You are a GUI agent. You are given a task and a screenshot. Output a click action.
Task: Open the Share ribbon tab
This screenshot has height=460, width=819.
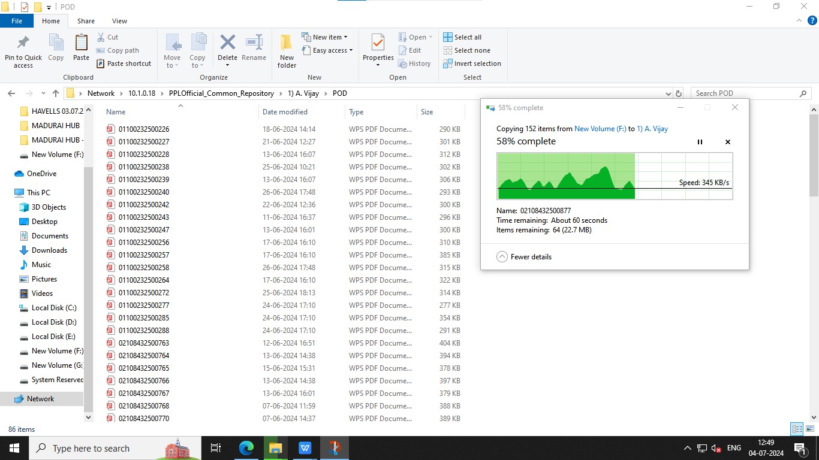[86, 21]
